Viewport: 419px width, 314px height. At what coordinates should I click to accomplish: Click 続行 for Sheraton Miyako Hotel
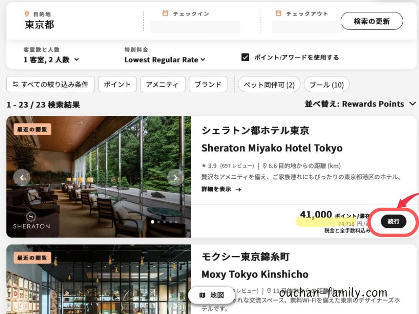click(x=393, y=221)
